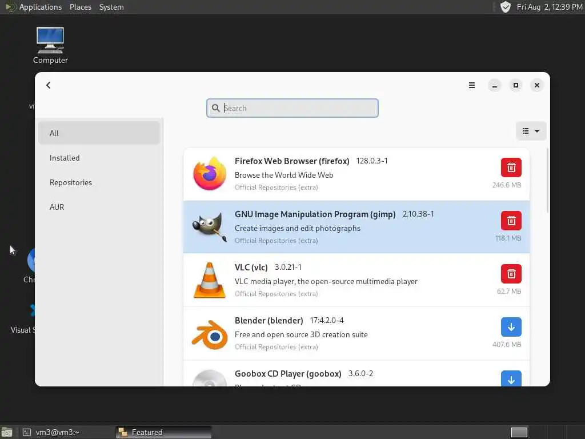Open VLC (vlc) package details
The image size is (585, 439).
[356, 280]
